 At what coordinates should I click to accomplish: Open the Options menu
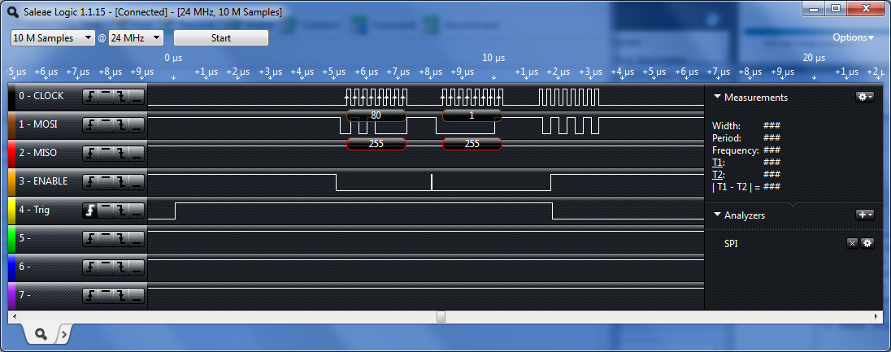coord(853,37)
